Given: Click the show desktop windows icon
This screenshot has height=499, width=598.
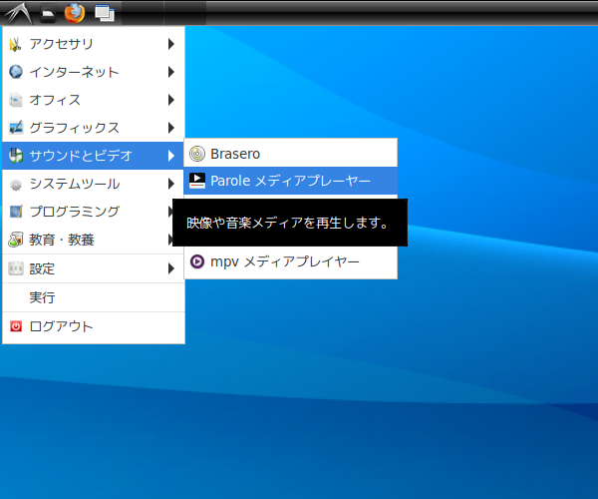Looking at the screenshot, I should (105, 13).
